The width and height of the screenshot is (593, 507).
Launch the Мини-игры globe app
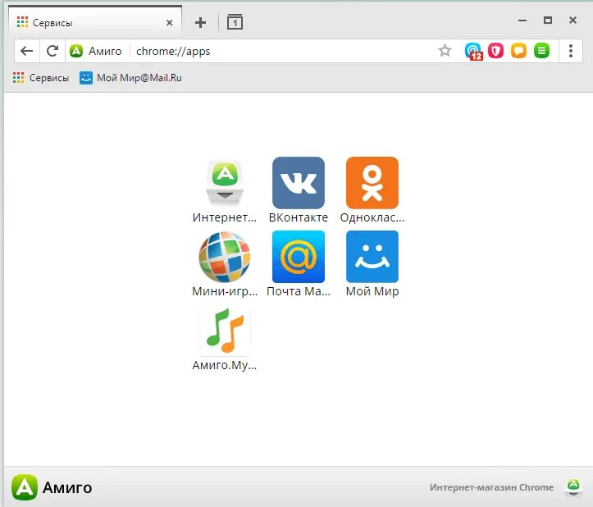tap(225, 257)
